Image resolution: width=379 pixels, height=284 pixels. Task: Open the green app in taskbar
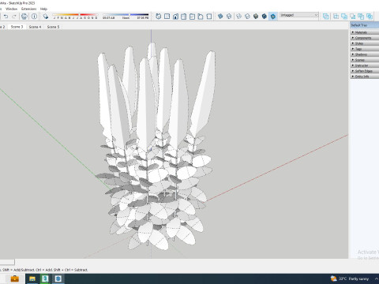pos(45,278)
